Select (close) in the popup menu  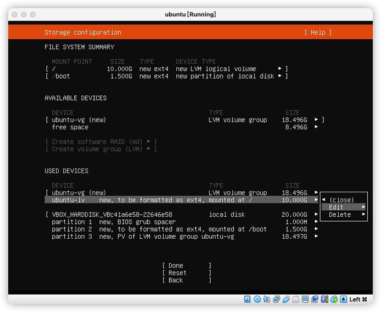click(x=342, y=200)
